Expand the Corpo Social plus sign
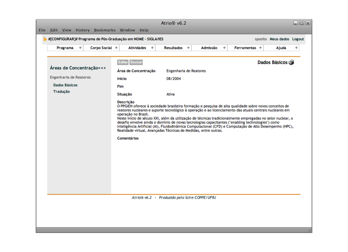This screenshot has height=252, width=348. (116, 48)
